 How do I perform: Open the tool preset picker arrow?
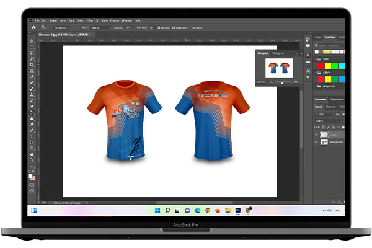tap(48, 28)
